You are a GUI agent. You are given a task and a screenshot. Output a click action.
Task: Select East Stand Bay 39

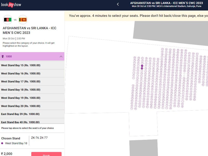32,114
